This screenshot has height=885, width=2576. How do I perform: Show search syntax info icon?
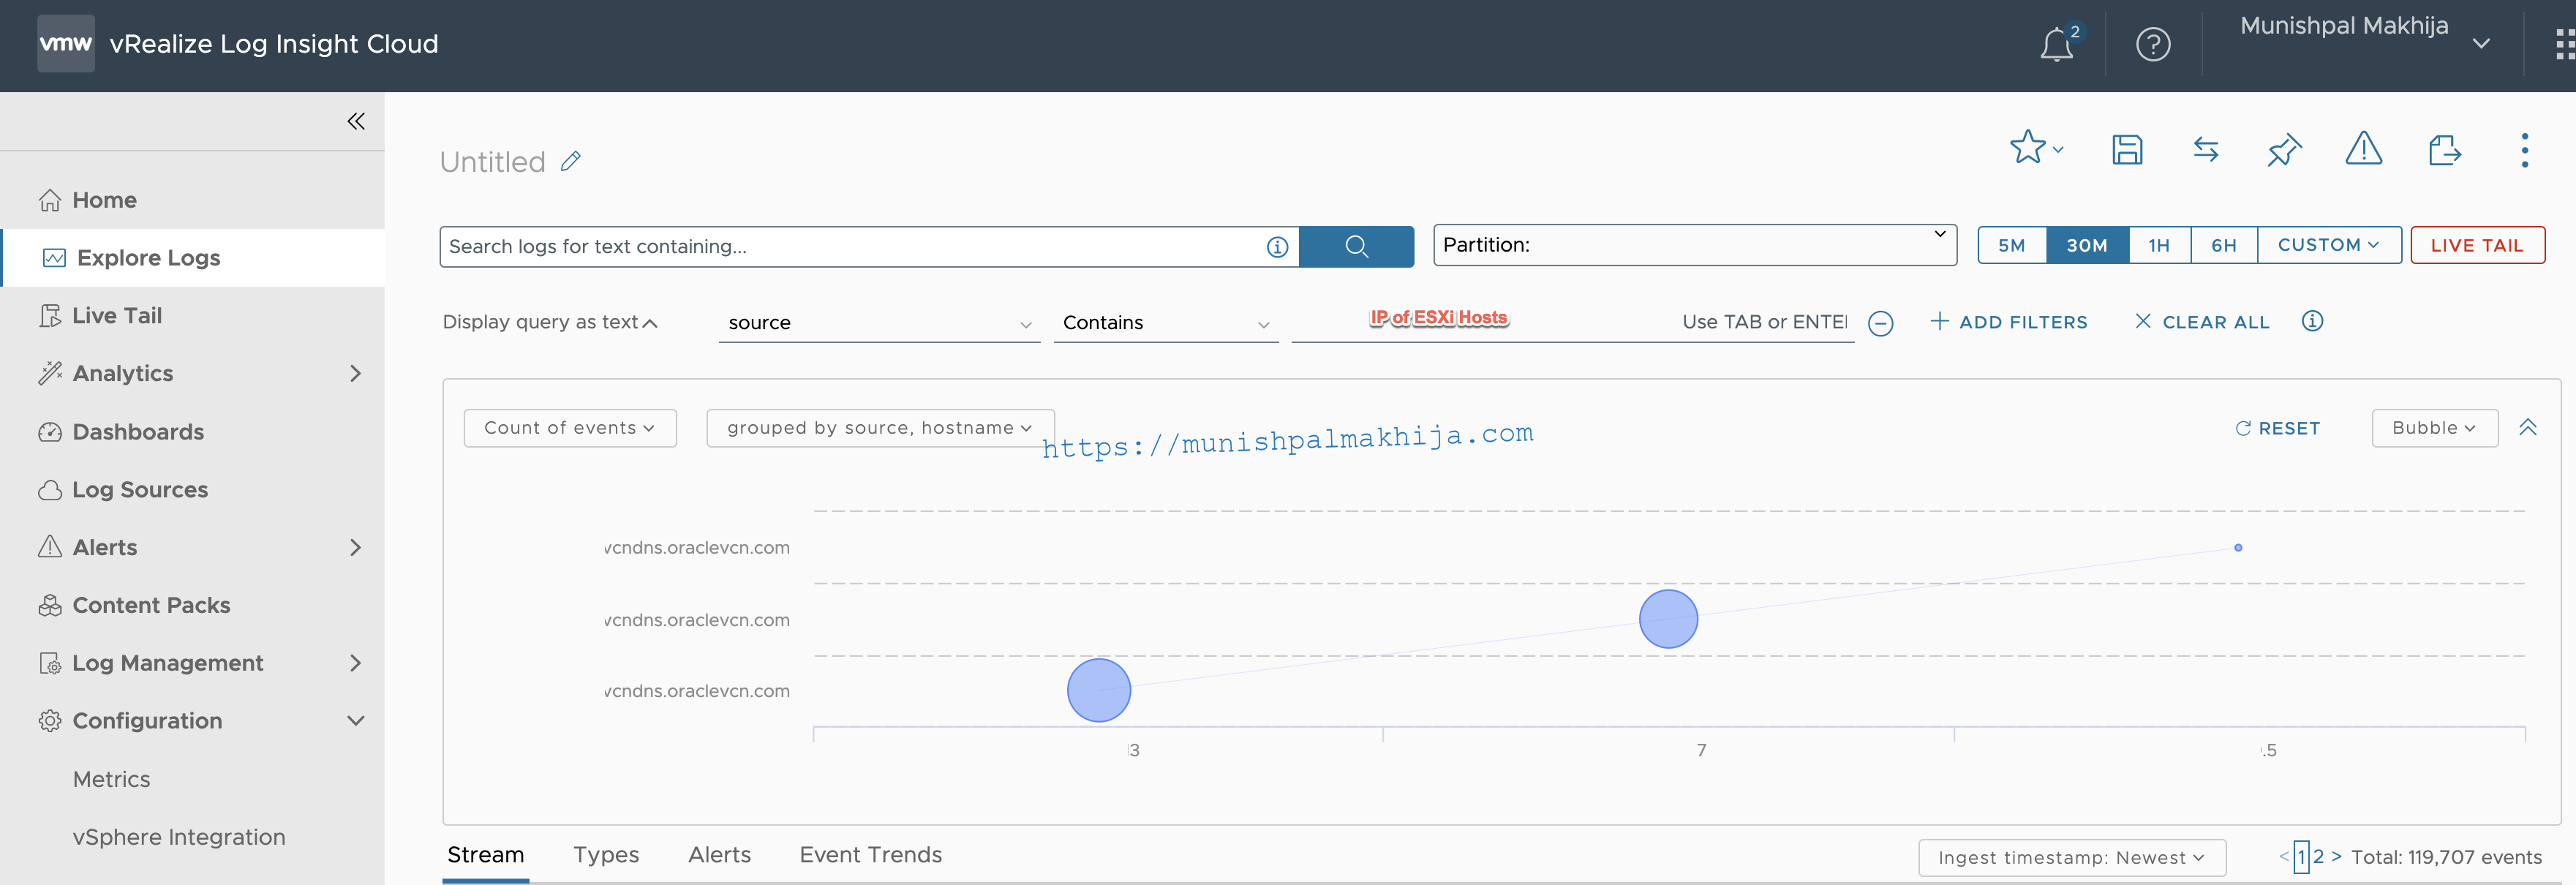[1277, 247]
